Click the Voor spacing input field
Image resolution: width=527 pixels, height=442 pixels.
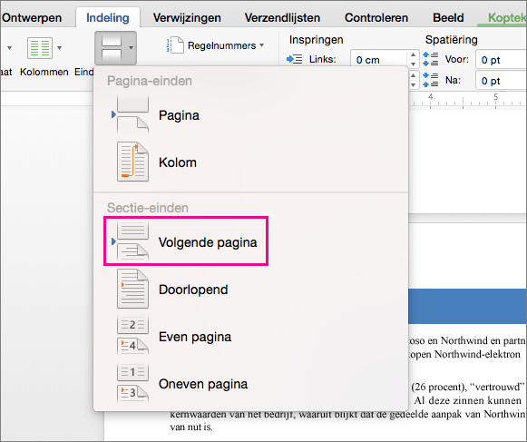pos(501,60)
